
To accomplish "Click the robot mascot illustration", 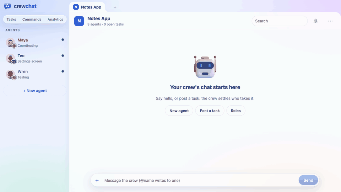I will coord(205,67).
